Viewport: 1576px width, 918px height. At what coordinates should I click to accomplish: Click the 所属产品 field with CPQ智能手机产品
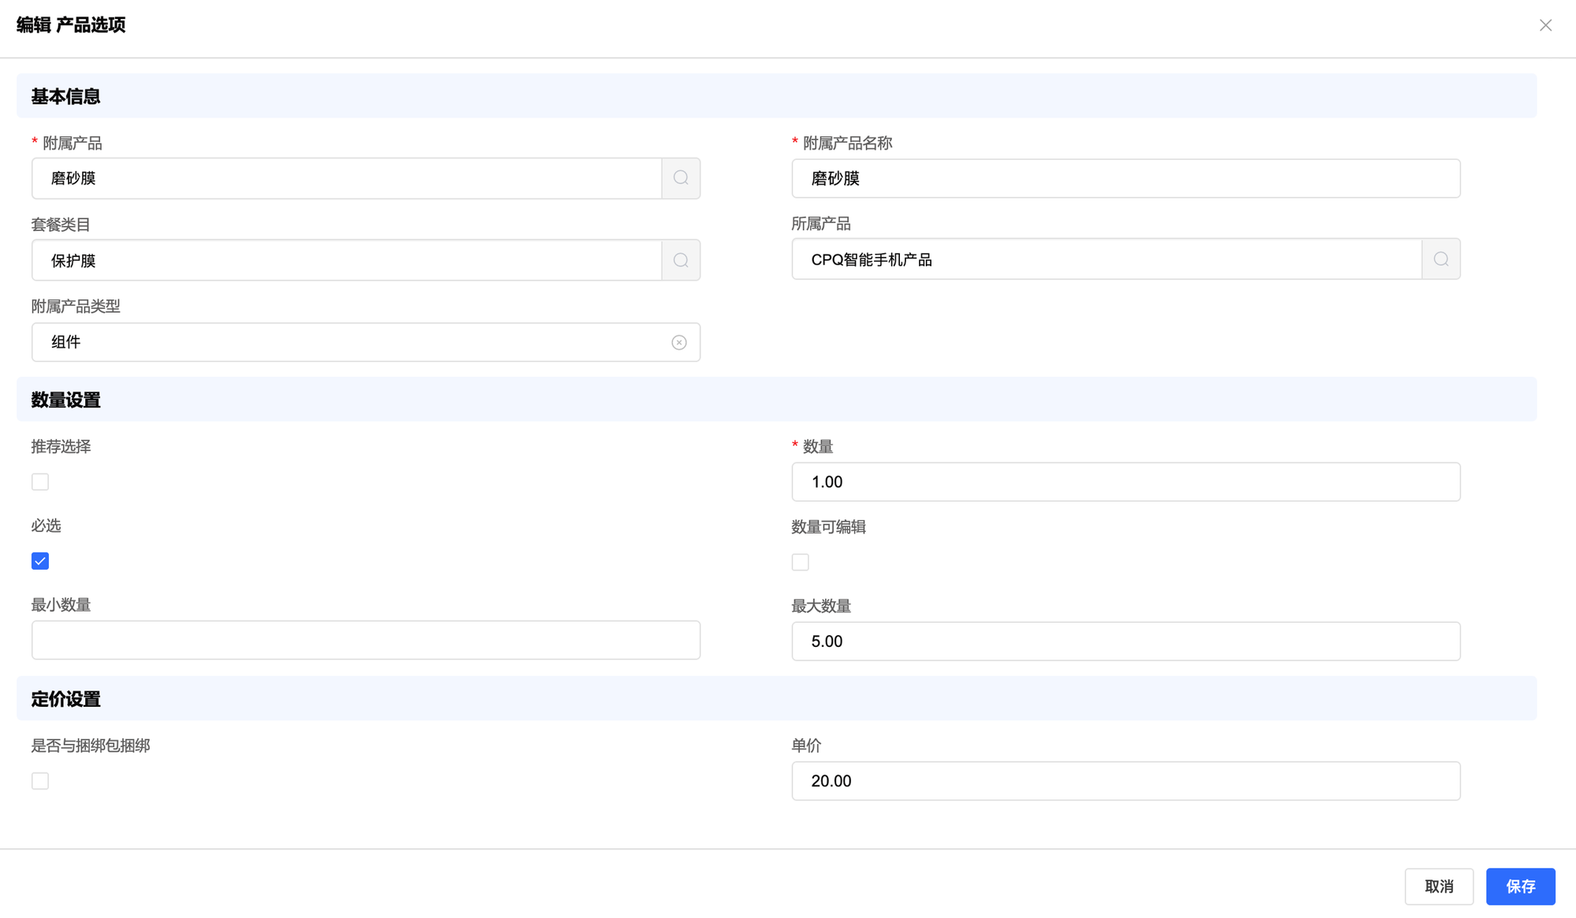tap(1106, 259)
